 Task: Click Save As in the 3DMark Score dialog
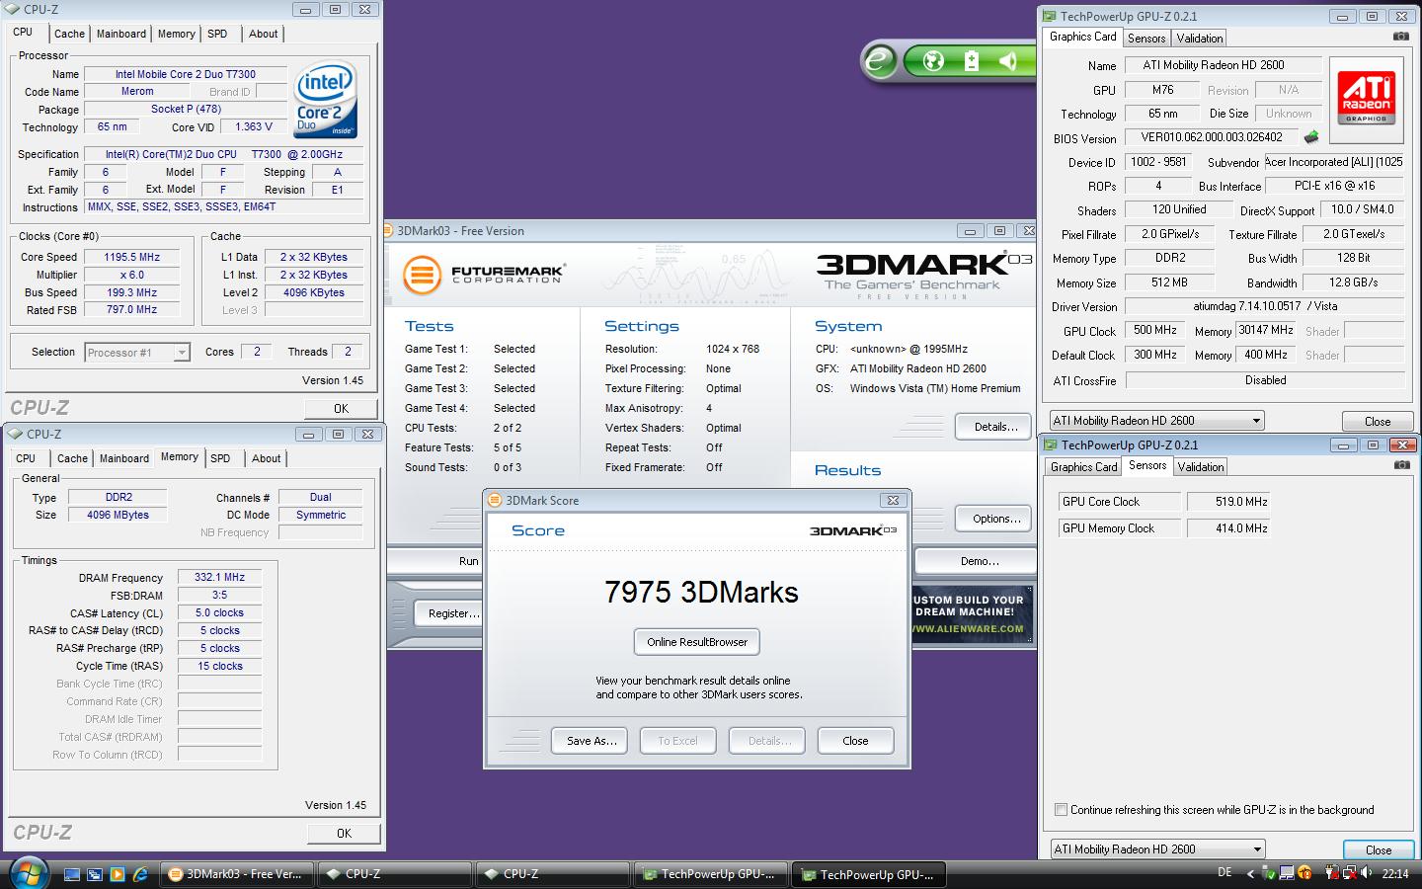[590, 741]
